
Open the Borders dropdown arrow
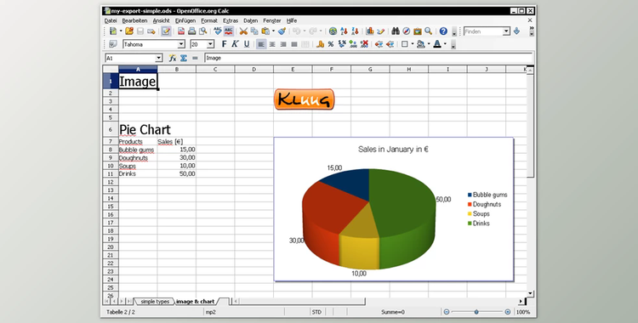tap(413, 44)
